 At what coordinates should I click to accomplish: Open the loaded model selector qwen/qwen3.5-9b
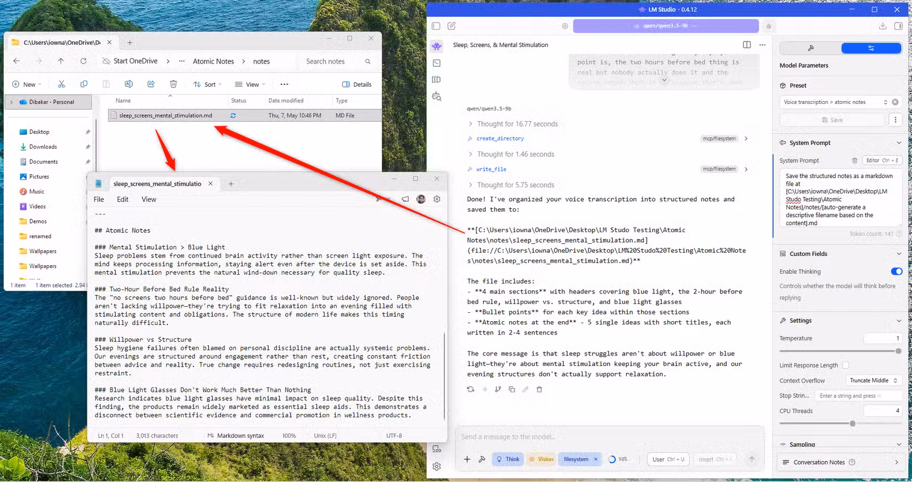coord(665,26)
